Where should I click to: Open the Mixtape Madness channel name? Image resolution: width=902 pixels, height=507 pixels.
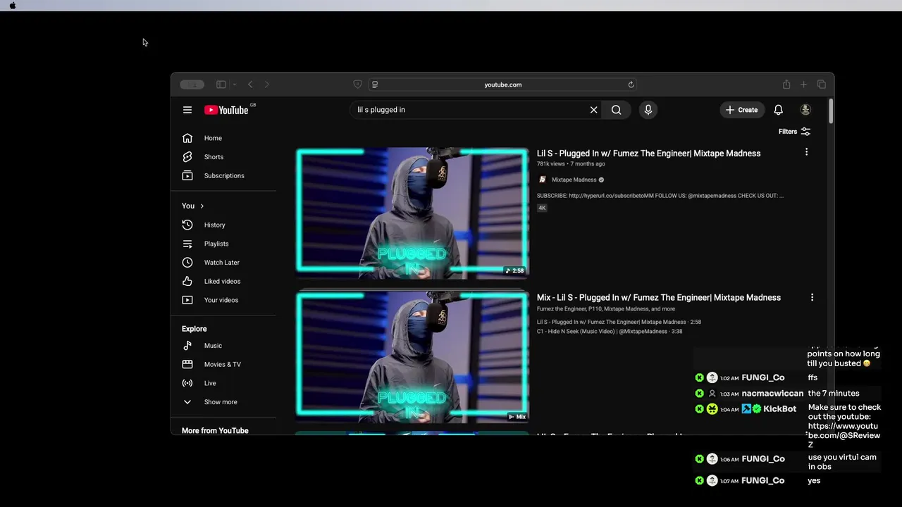(574, 180)
